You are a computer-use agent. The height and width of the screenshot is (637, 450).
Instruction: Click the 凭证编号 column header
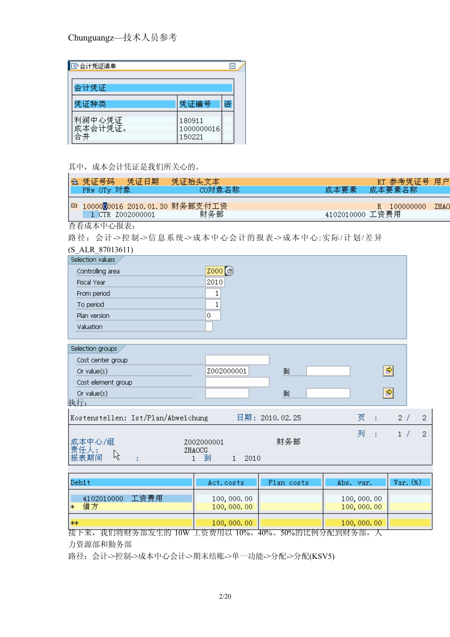coord(199,104)
